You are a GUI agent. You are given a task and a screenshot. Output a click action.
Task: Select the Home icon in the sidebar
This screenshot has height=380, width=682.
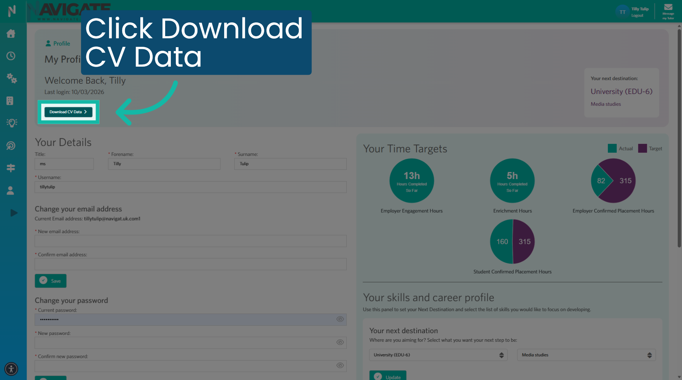point(11,33)
